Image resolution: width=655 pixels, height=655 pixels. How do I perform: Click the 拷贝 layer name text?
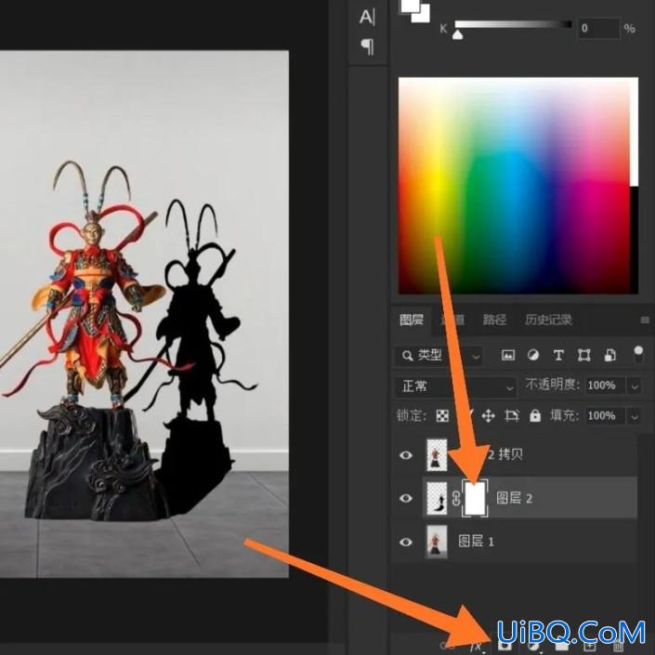(510, 454)
